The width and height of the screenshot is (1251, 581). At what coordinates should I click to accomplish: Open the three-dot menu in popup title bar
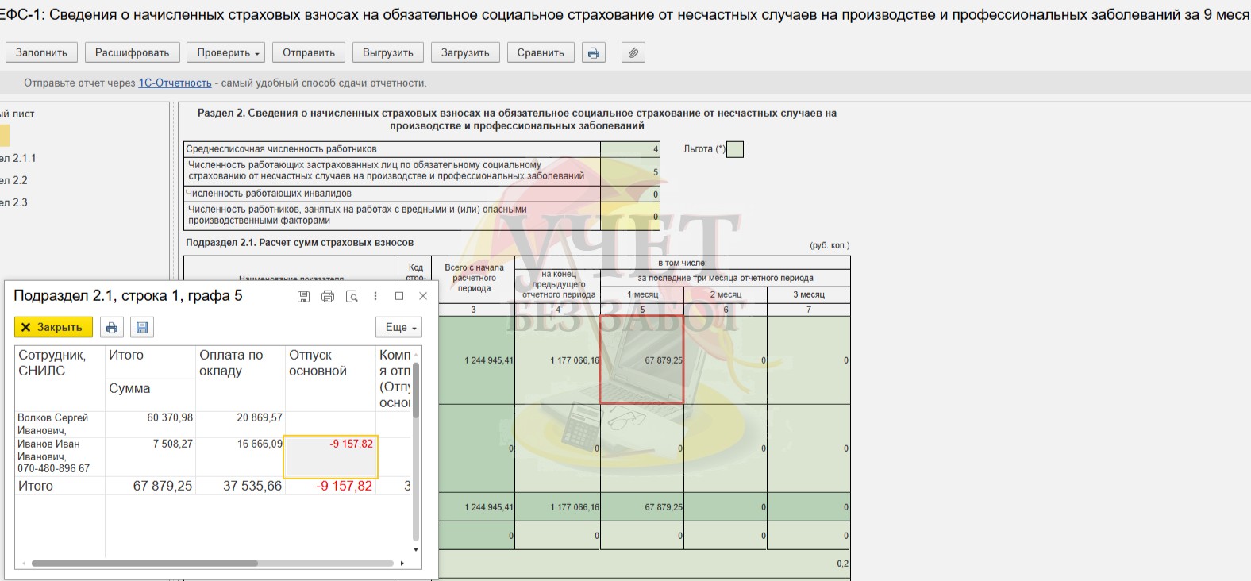click(375, 296)
